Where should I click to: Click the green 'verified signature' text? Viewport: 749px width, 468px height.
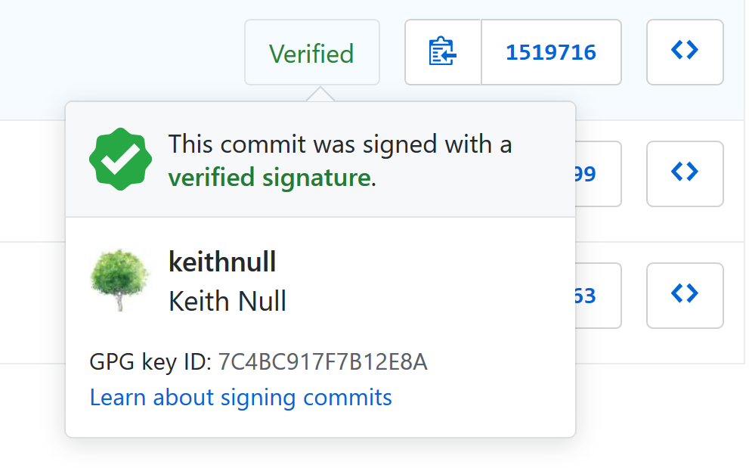(269, 178)
